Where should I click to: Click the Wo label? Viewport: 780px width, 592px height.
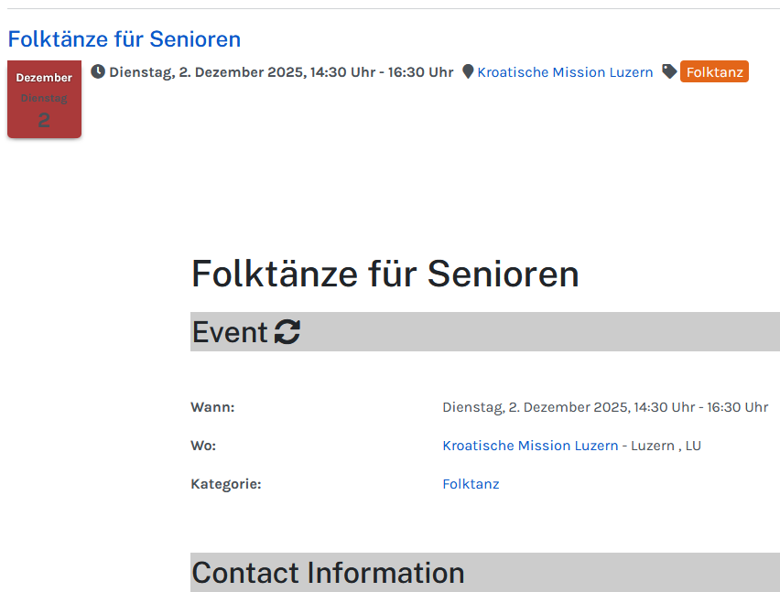point(203,446)
